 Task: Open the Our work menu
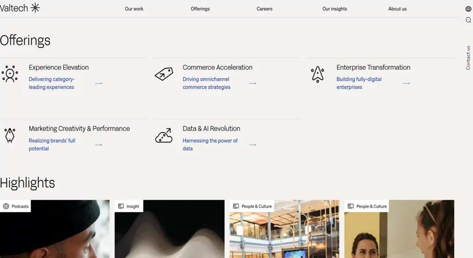[x=134, y=9]
